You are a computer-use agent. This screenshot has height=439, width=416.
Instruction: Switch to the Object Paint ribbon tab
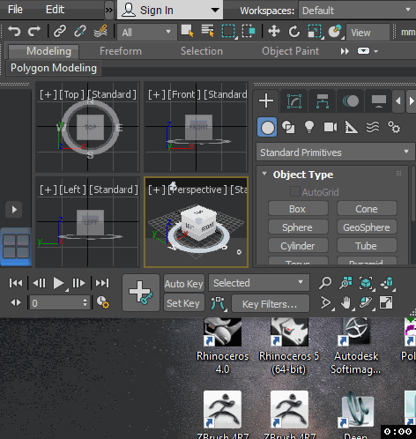point(290,51)
